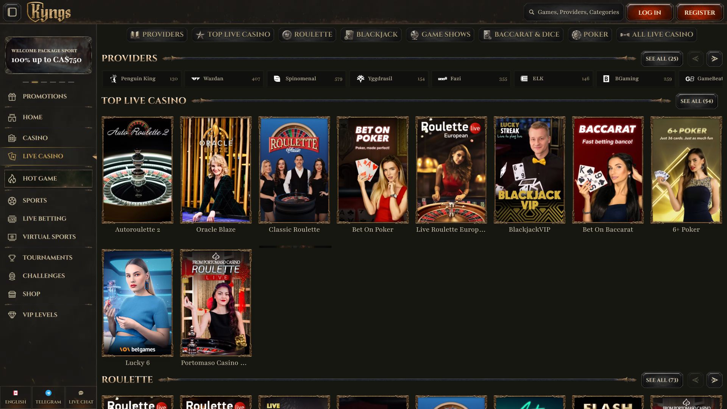Screen dimensions: 727x409
Task: Click the GameBeat provider entry
Action: (701, 79)
